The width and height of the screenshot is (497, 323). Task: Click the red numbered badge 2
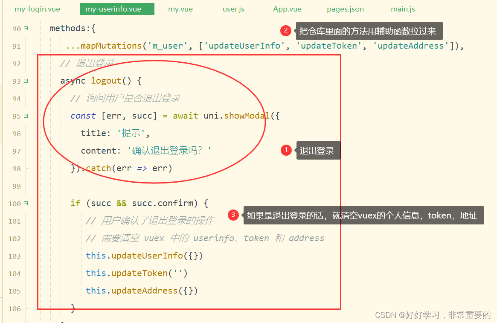click(286, 31)
